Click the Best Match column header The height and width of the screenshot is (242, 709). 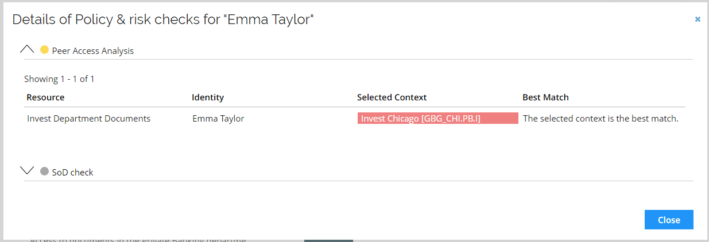(x=545, y=97)
